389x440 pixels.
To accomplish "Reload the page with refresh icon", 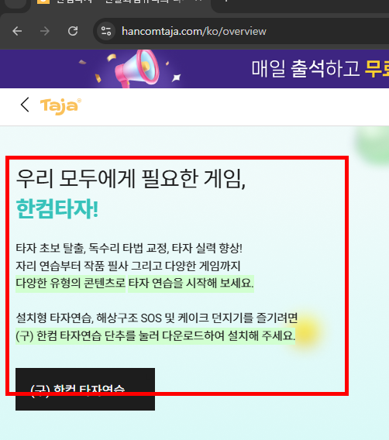I will [73, 31].
